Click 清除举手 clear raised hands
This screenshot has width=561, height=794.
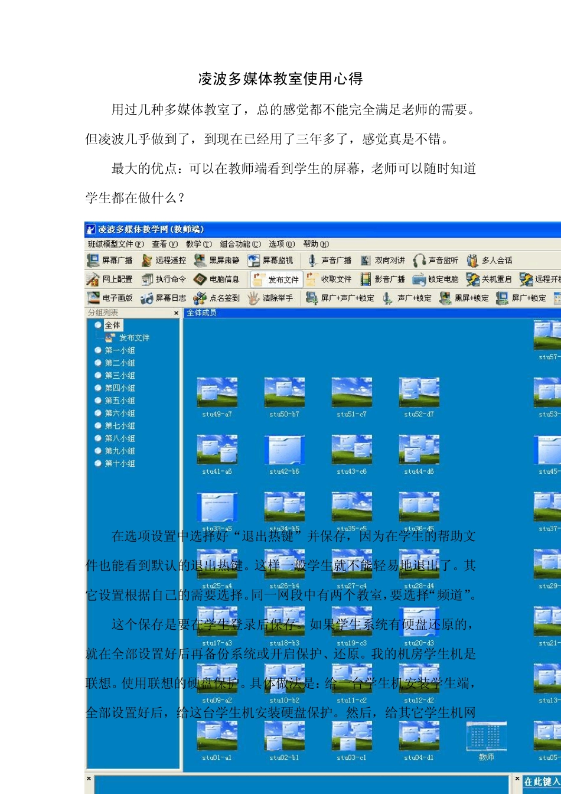[270, 298]
